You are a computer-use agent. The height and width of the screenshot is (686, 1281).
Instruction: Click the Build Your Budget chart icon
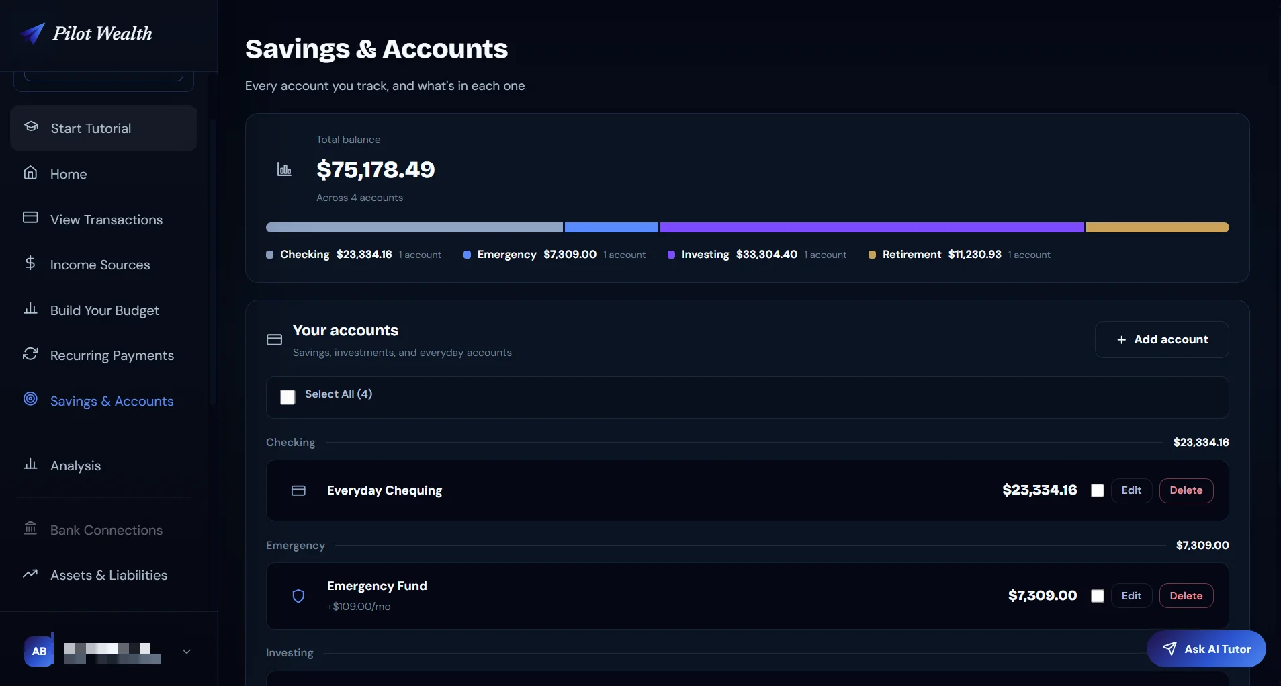30,308
